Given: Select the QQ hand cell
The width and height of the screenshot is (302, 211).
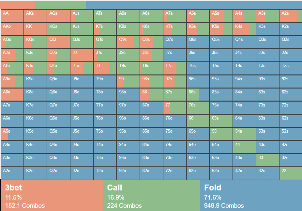Looking at the screenshot, I should point(59,42).
